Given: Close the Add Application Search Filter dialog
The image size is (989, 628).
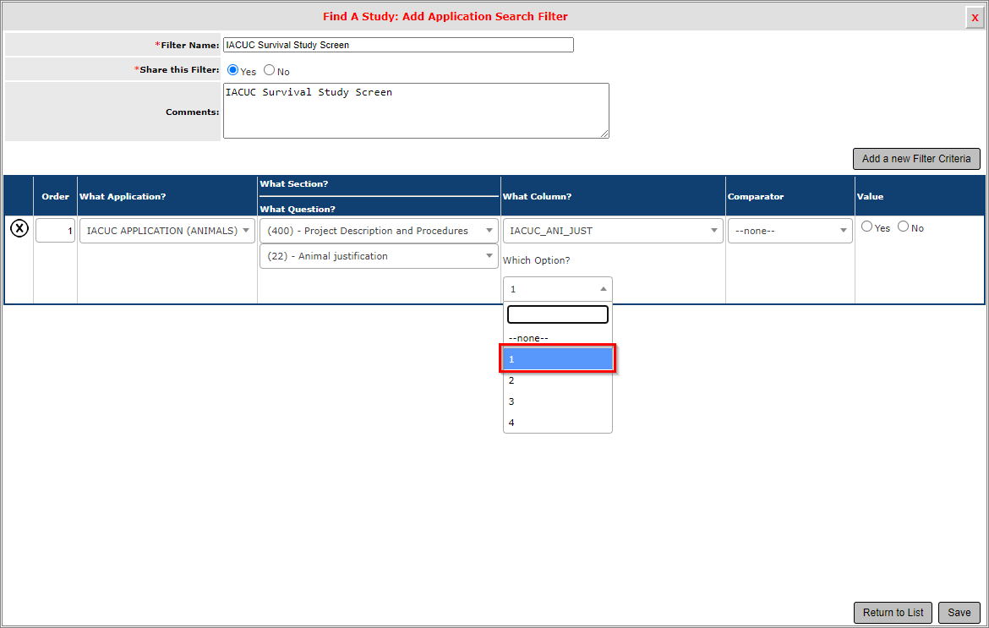Looking at the screenshot, I should point(975,18).
